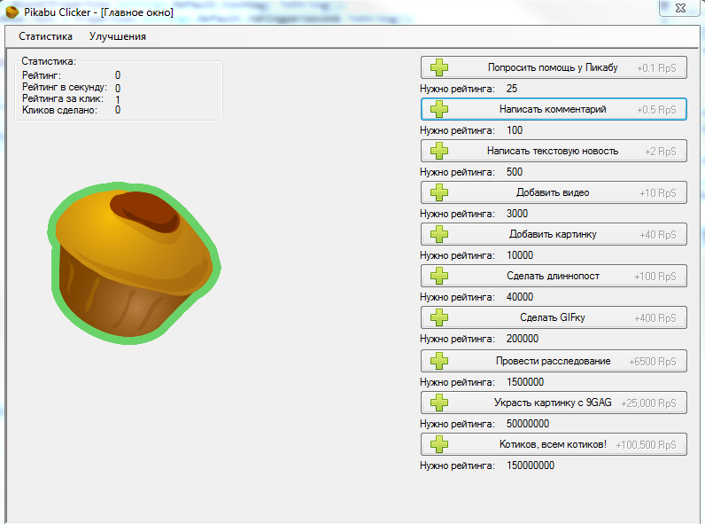Click the Pikabu Clicker title bar icon
The height and width of the screenshot is (524, 705).
click(12, 12)
